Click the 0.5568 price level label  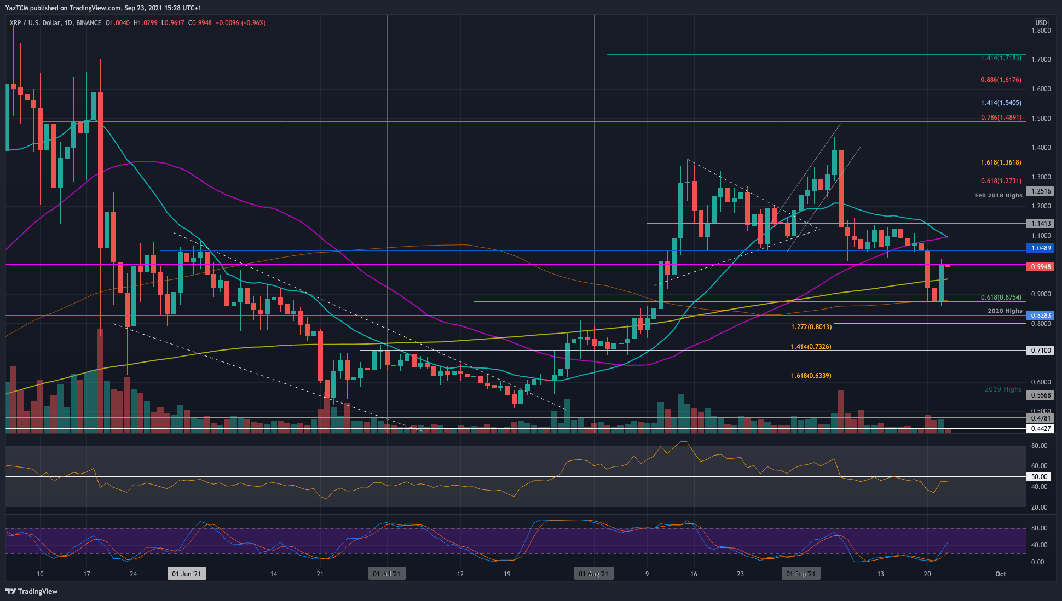click(x=1041, y=395)
